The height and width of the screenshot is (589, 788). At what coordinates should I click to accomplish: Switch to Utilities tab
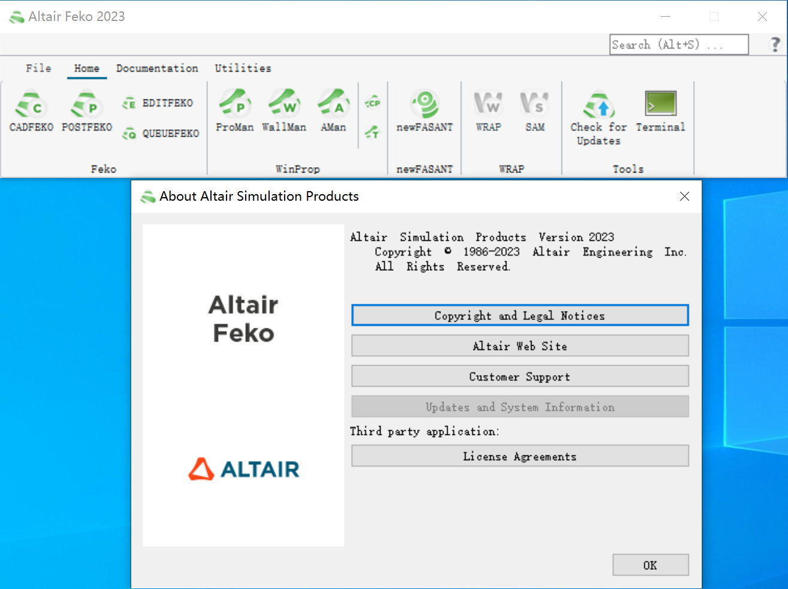click(x=243, y=68)
